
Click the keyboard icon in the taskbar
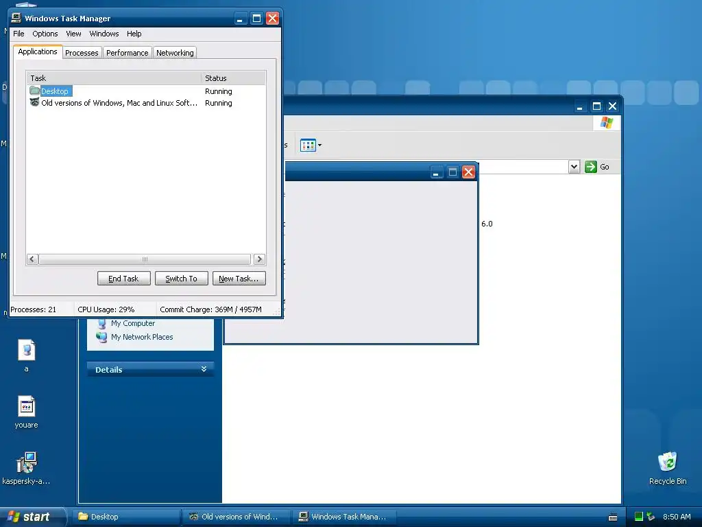(613, 517)
